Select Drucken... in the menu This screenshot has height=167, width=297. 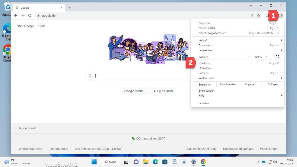(237, 63)
